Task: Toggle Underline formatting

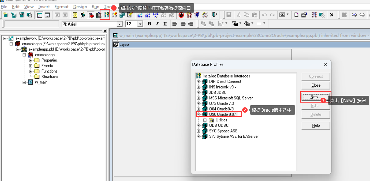Action: pyautogui.click(x=165, y=24)
